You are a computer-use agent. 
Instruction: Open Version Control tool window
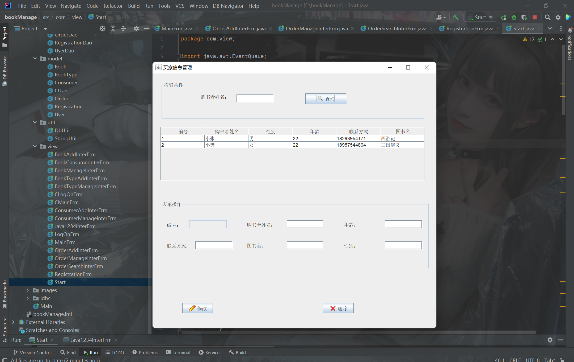tap(32, 352)
